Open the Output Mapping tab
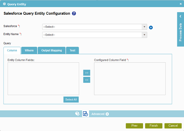Viewport: 184px width, 131px height. [52, 51]
